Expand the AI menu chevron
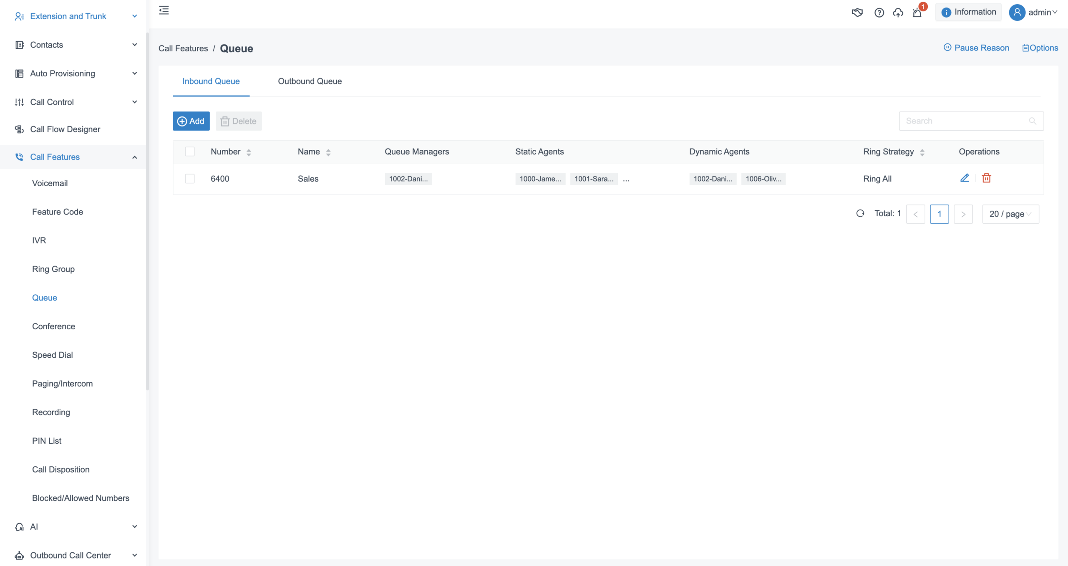This screenshot has width=1068, height=566. tap(134, 526)
